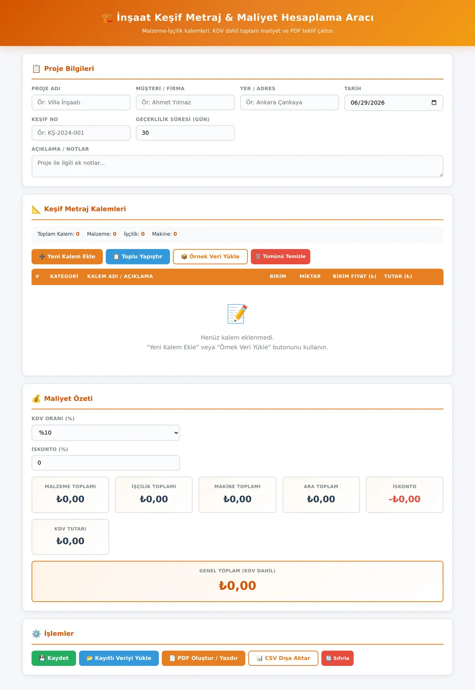Viewport: 475px width, 690px height.
Task: Open the calendar picker icon in Tarih field
Action: coord(434,103)
